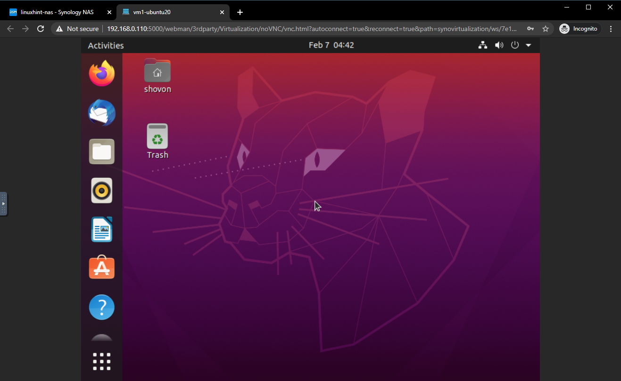Launch Rhythmbox music player
The height and width of the screenshot is (381, 621).
tap(102, 190)
